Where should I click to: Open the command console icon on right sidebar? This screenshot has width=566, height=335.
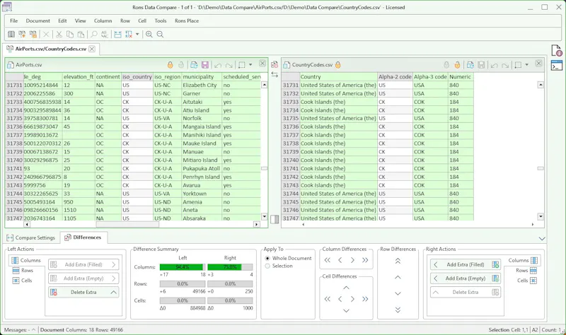(556, 66)
